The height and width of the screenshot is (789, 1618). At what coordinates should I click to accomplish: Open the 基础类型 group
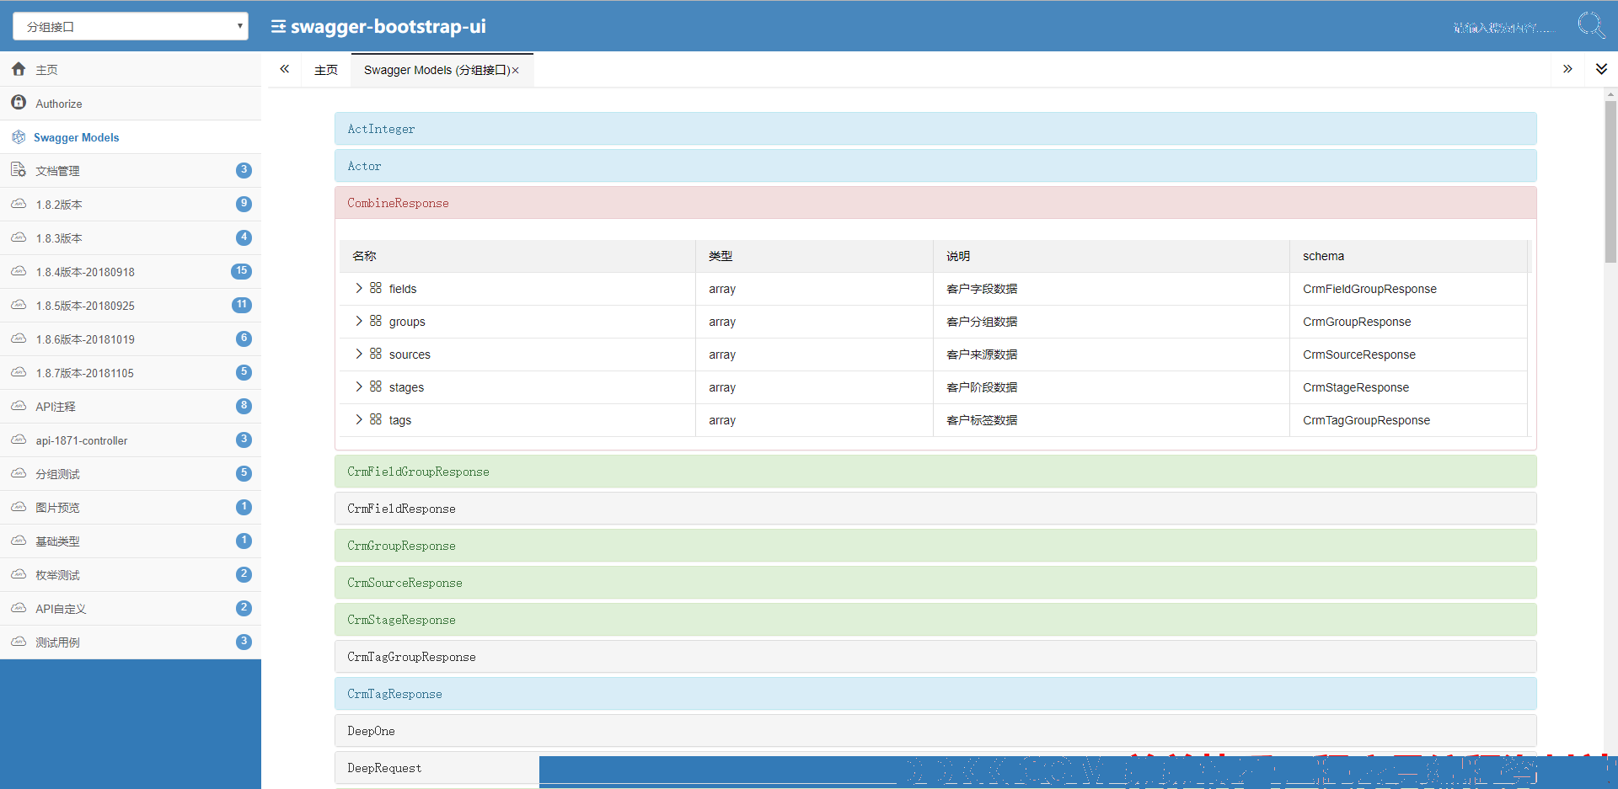(131, 541)
